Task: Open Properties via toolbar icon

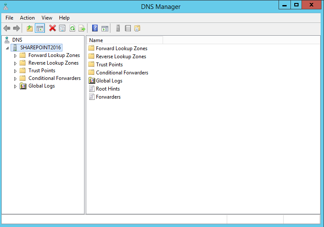Action: (x=62, y=28)
